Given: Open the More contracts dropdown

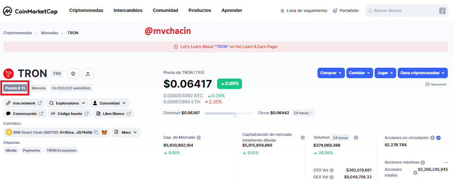Looking at the screenshot, I should coord(126,132).
